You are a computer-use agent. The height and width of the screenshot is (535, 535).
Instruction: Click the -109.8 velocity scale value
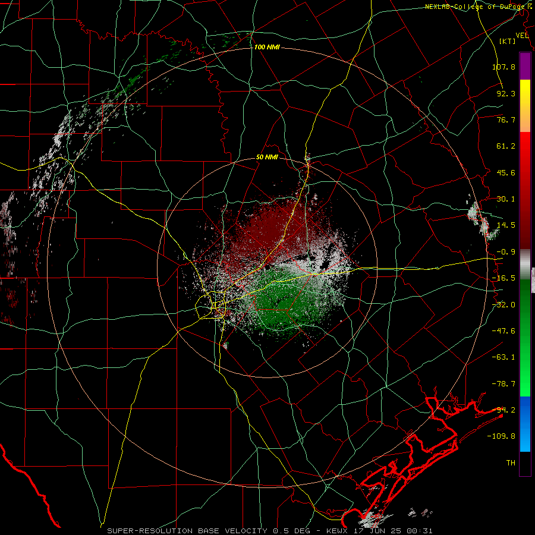click(501, 436)
